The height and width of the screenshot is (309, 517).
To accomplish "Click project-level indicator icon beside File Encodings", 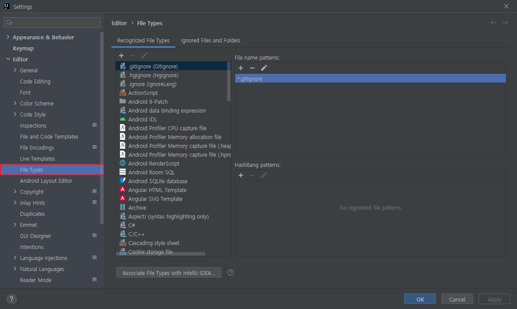I will click(x=95, y=147).
